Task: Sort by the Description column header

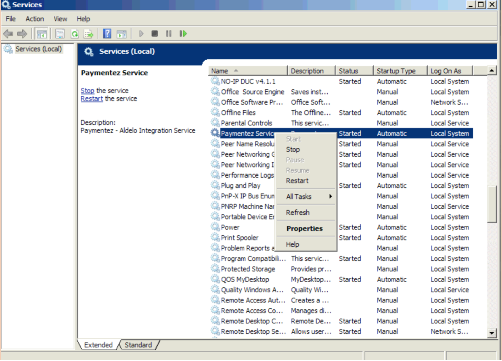Action: coord(311,71)
